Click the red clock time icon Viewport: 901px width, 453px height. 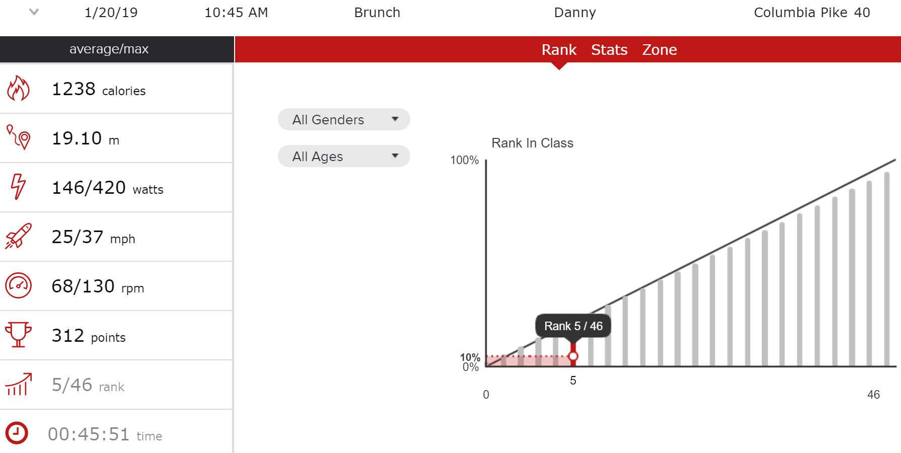(x=17, y=433)
